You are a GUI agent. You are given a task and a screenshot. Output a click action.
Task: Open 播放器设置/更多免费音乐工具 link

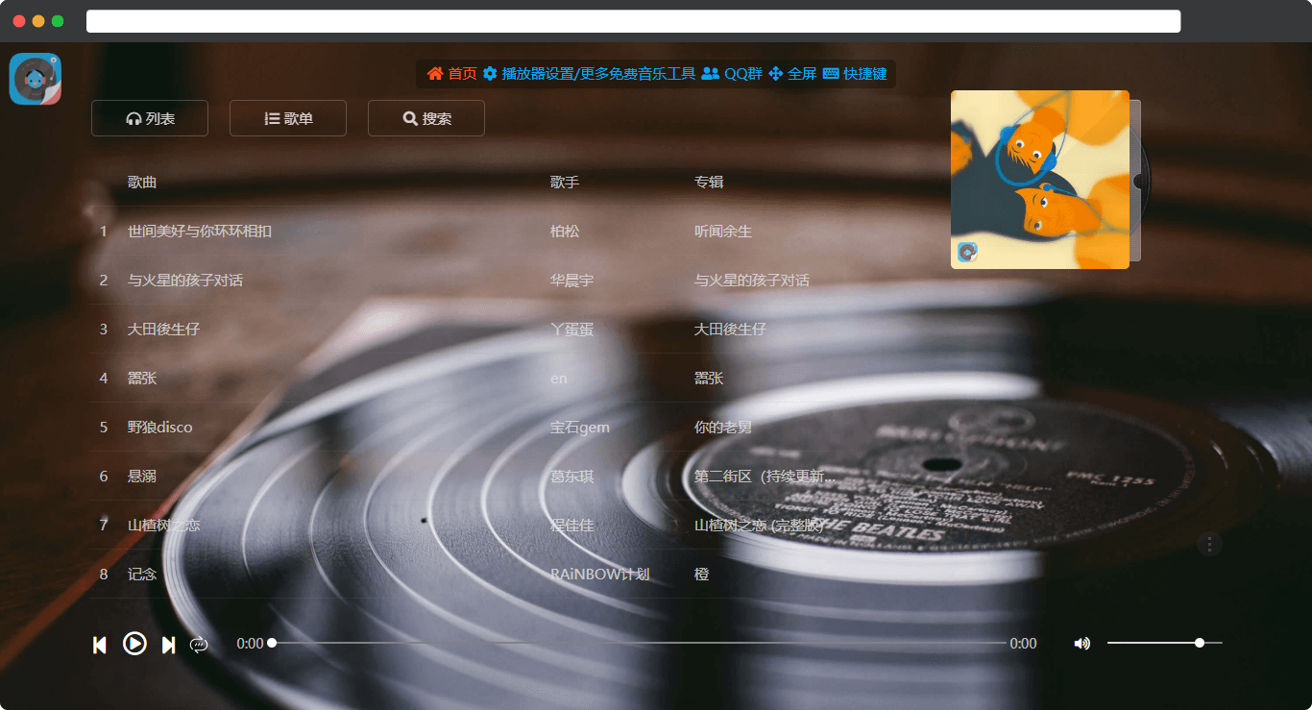click(589, 74)
